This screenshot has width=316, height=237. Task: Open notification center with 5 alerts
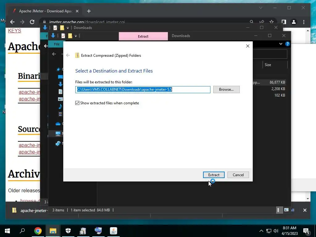coord(306,231)
